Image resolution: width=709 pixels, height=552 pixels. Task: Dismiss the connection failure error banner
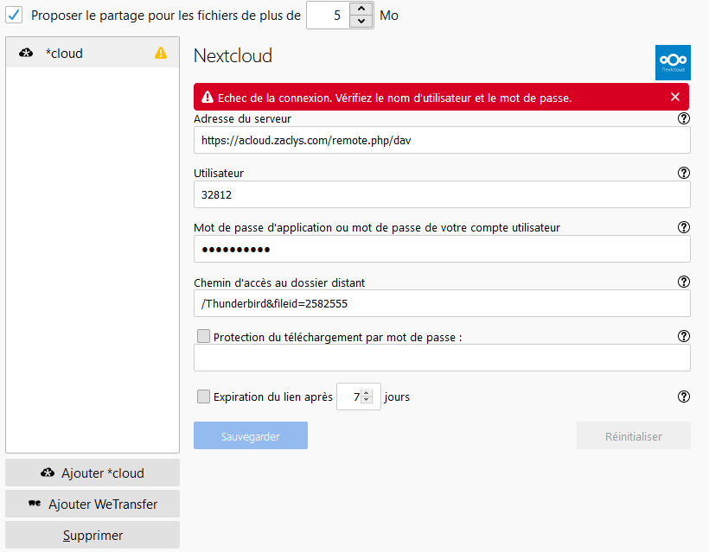point(675,97)
